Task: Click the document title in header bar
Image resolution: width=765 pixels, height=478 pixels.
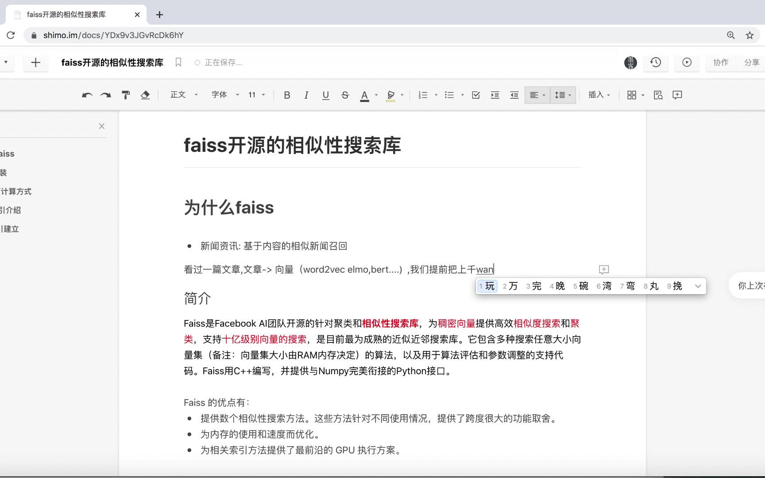Action: (112, 62)
